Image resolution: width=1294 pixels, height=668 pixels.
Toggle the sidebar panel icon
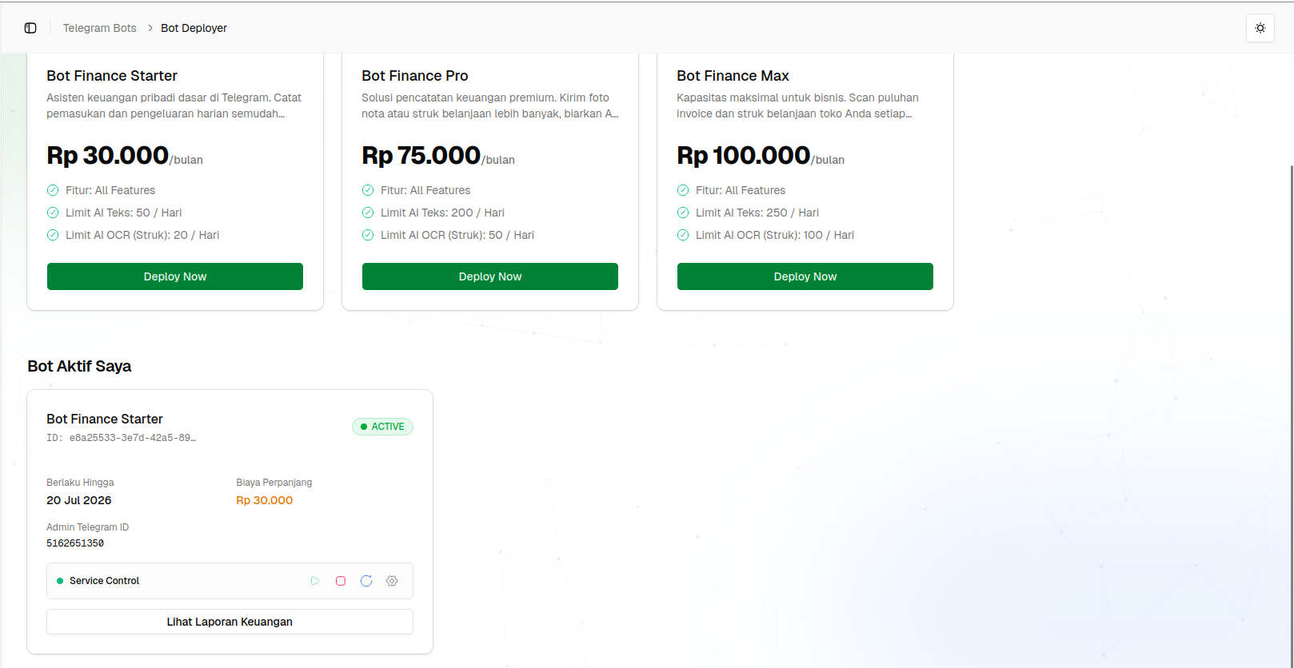click(30, 28)
